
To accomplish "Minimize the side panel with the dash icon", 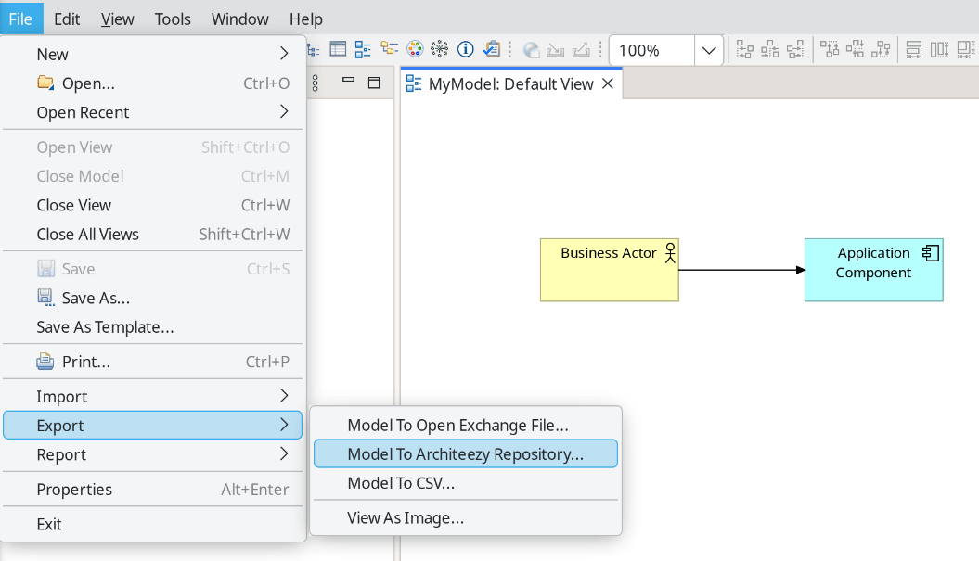I will pos(348,81).
